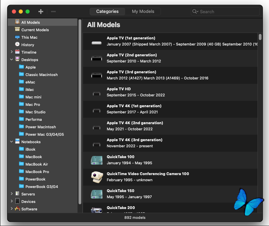The width and height of the screenshot is (269, 226).
Task: Switch to the Categories tab
Action: coord(107,12)
